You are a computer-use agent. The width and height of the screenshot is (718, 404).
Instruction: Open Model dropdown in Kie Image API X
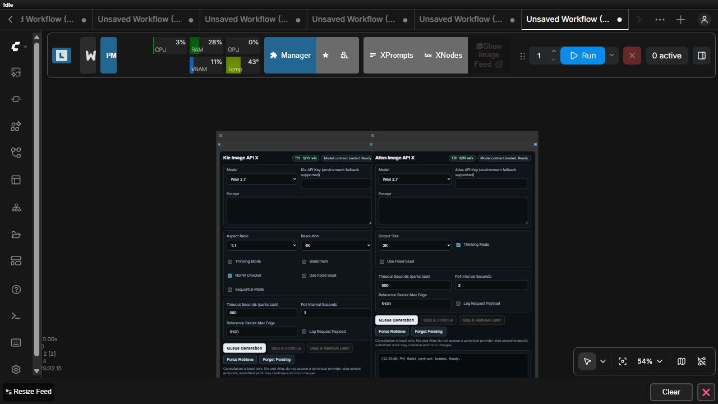click(x=262, y=180)
